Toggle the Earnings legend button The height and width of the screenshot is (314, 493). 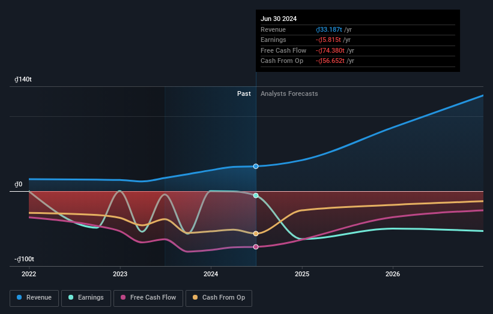[x=86, y=298]
